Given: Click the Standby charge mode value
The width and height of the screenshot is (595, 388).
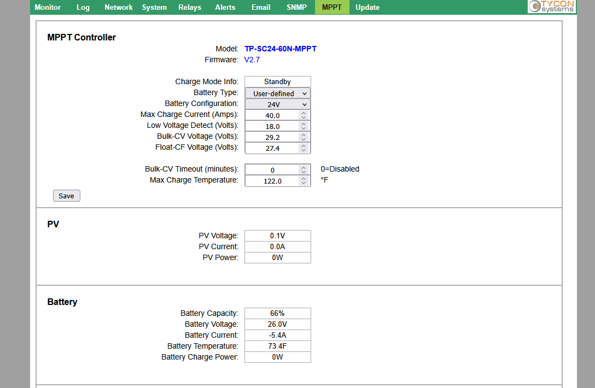Looking at the screenshot, I should [278, 81].
